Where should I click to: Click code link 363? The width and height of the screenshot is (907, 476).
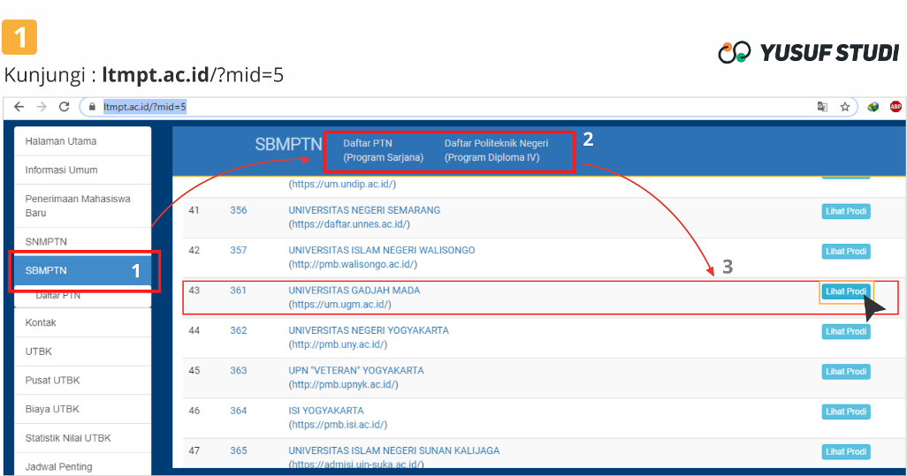tap(239, 370)
